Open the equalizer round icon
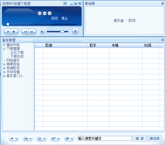The width and height of the screenshot is (165, 145). 45,13
